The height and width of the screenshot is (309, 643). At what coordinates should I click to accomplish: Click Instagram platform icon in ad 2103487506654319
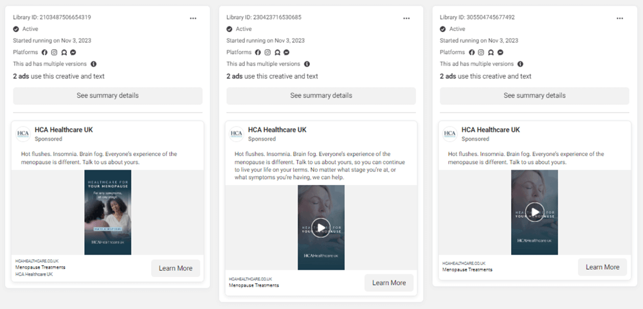tap(54, 53)
